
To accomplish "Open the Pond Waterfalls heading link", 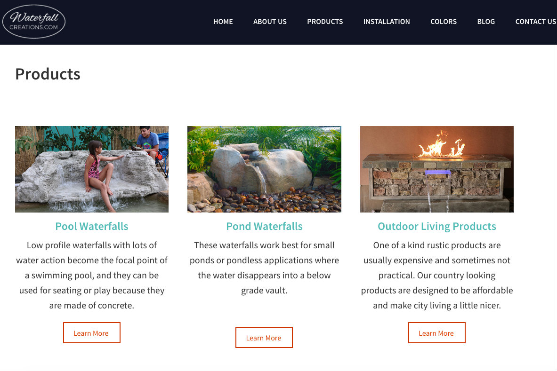I will [x=264, y=226].
